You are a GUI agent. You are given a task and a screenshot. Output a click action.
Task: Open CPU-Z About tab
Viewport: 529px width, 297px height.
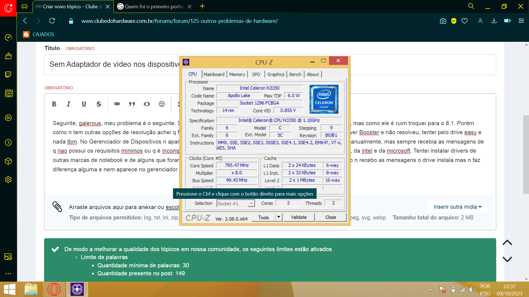tap(313, 74)
